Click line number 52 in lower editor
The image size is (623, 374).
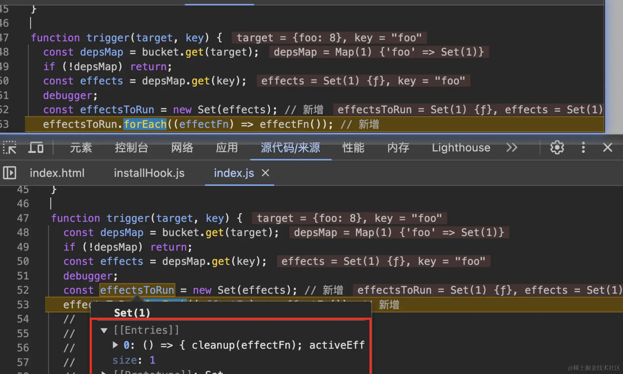[23, 290]
